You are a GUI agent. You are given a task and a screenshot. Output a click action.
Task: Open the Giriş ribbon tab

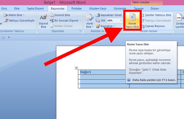click(x=4, y=9)
